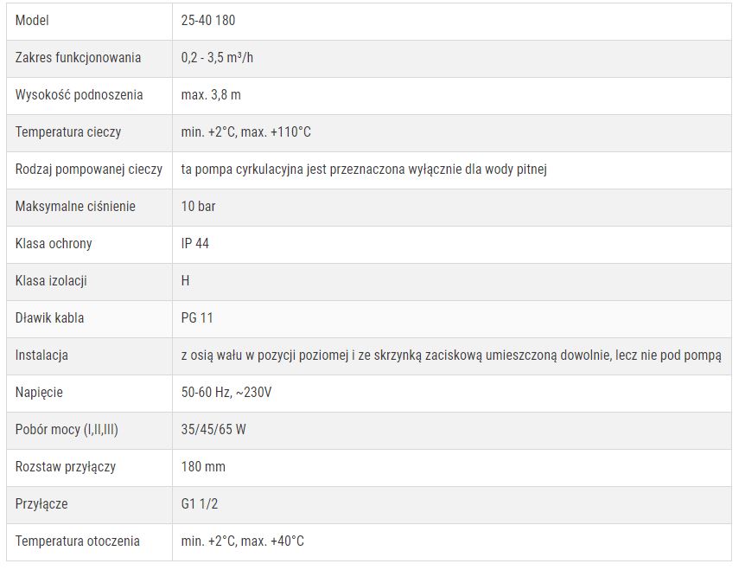This screenshot has height=570, width=745.
Task: Select the G1 1/2 connection value
Action: pos(198,503)
